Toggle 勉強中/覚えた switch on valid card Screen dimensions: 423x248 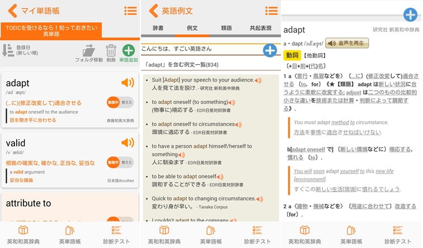click(120, 163)
